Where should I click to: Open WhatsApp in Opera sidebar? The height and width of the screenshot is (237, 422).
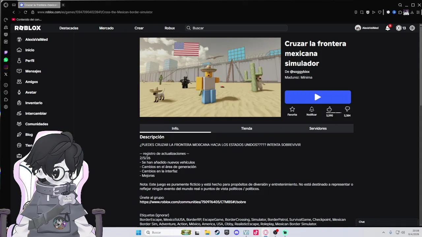click(x=6, y=60)
